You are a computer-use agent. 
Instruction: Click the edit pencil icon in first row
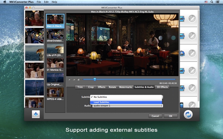tap(192, 19)
